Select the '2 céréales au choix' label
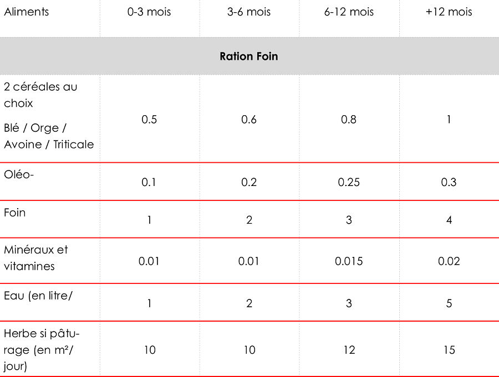Viewport: 499px width, 377px height. pyautogui.click(x=40, y=95)
